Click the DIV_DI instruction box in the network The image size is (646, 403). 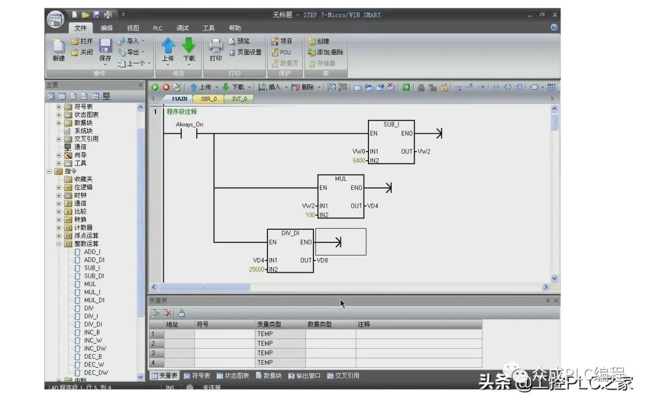point(291,251)
